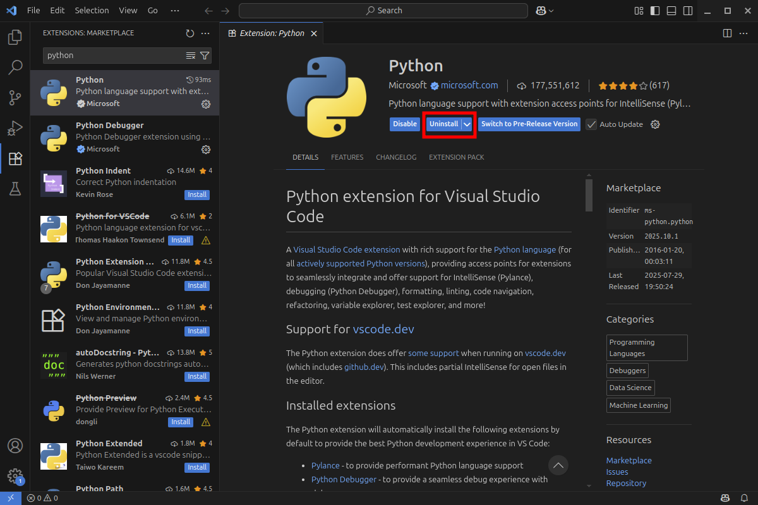Open the filter extensions funnel icon

(205, 56)
